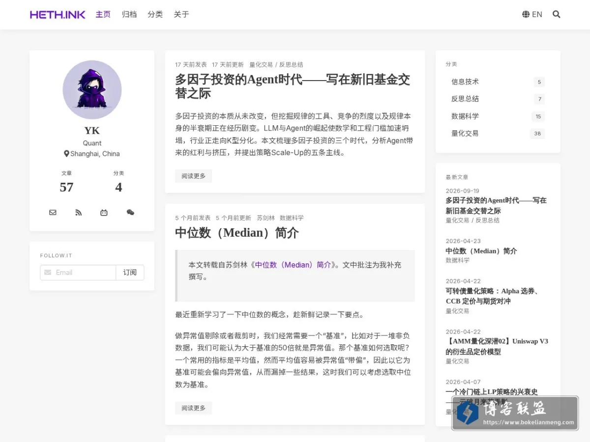Click 阅读更多 under the Median post
The height and width of the screenshot is (442, 590).
(193, 408)
